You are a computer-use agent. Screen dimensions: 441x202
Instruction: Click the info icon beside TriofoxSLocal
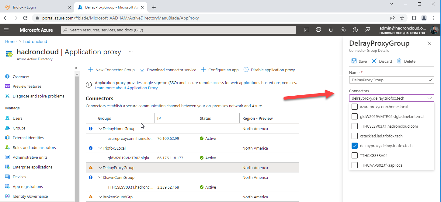click(90, 148)
